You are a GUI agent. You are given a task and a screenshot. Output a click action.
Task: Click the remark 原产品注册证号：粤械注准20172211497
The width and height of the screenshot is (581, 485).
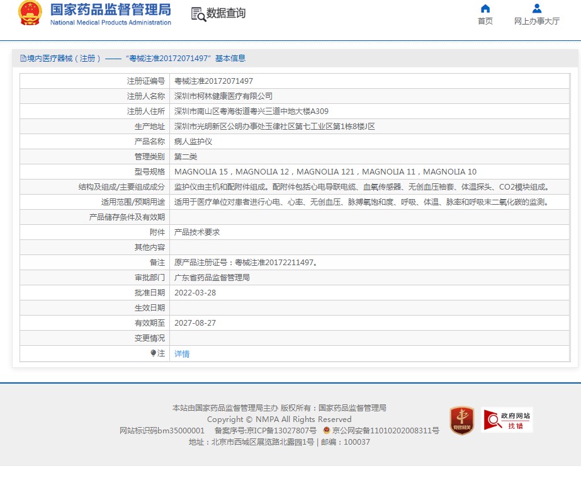coord(246,263)
